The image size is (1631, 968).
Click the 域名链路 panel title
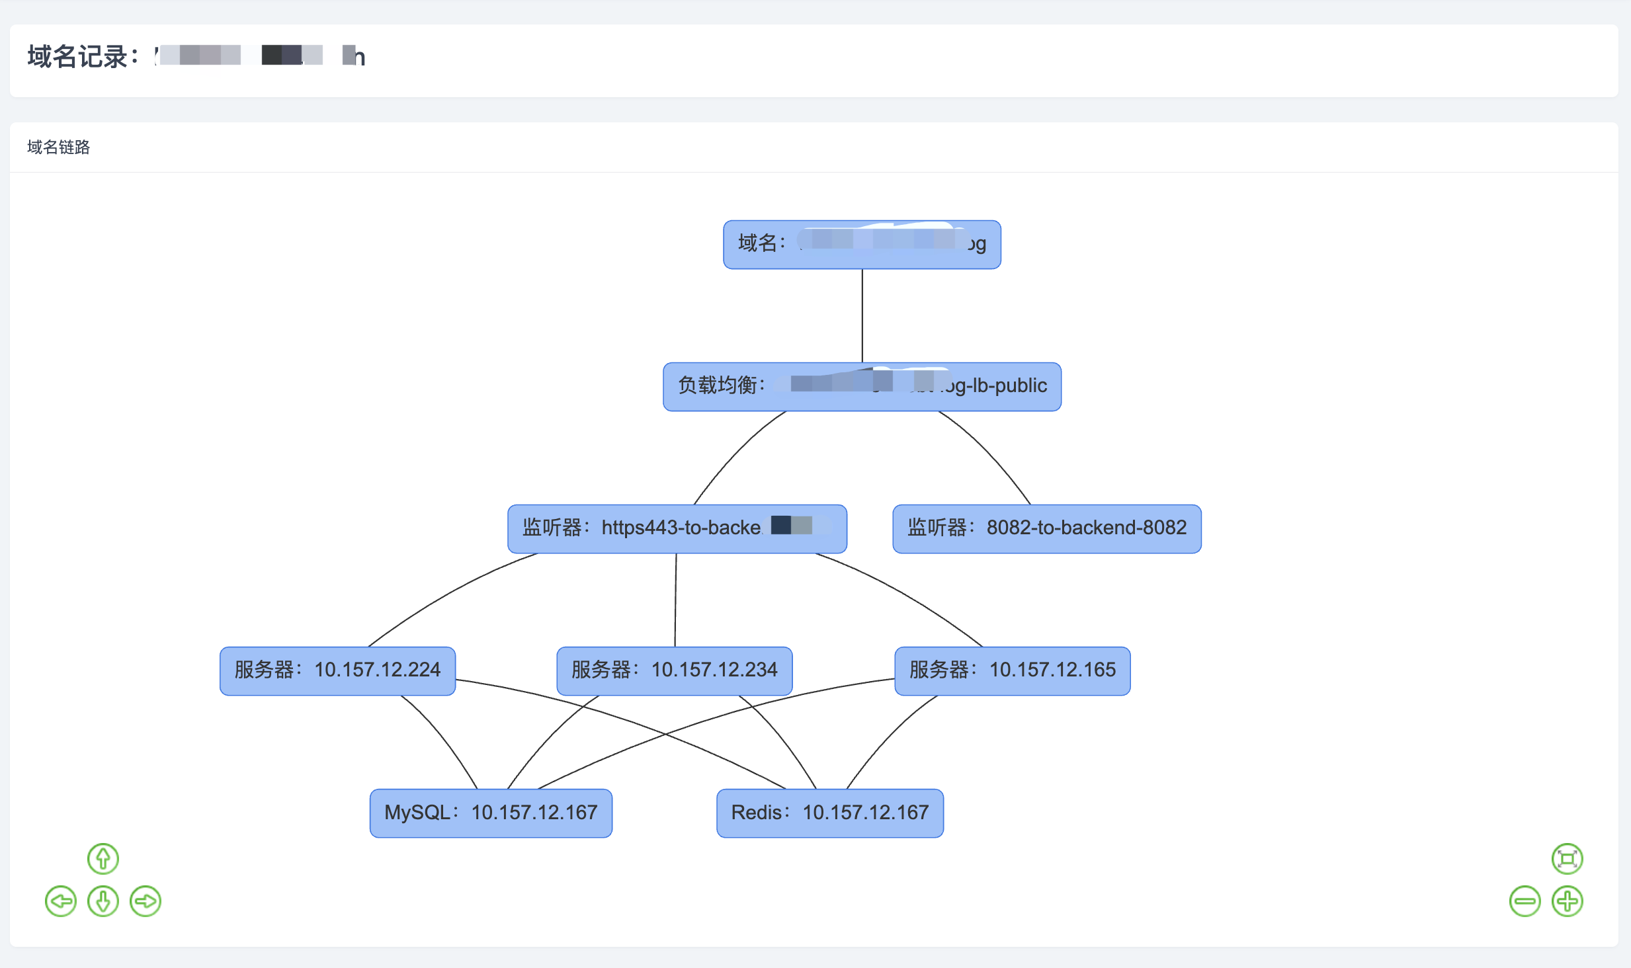click(58, 147)
